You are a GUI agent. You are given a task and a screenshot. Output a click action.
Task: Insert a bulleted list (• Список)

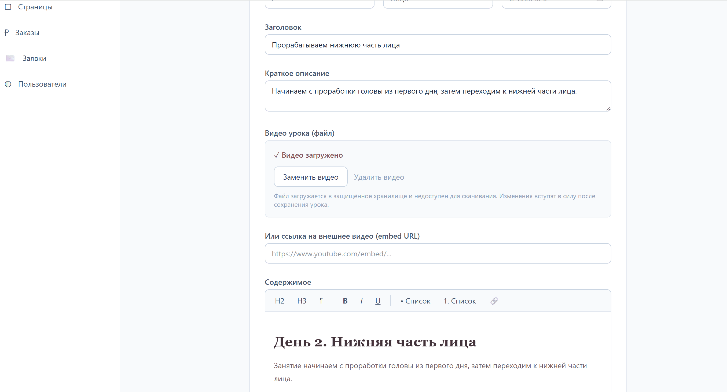click(415, 301)
